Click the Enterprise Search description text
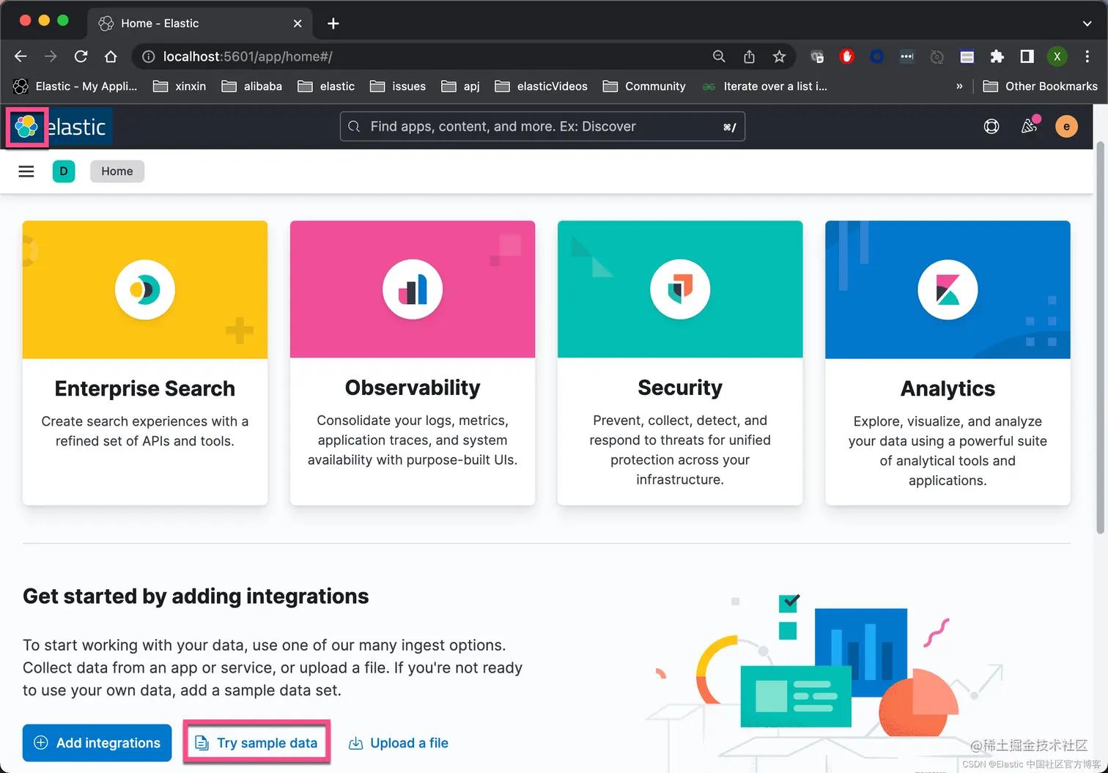 (x=145, y=431)
